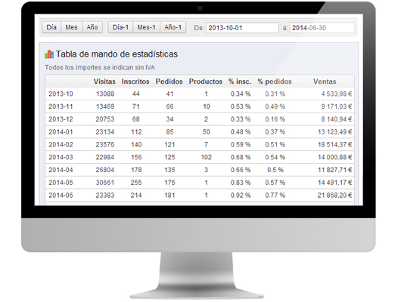Image resolution: width=398 pixels, height=302 pixels.
Task: Click % pedidos value 0.5 %
Action: [275, 170]
